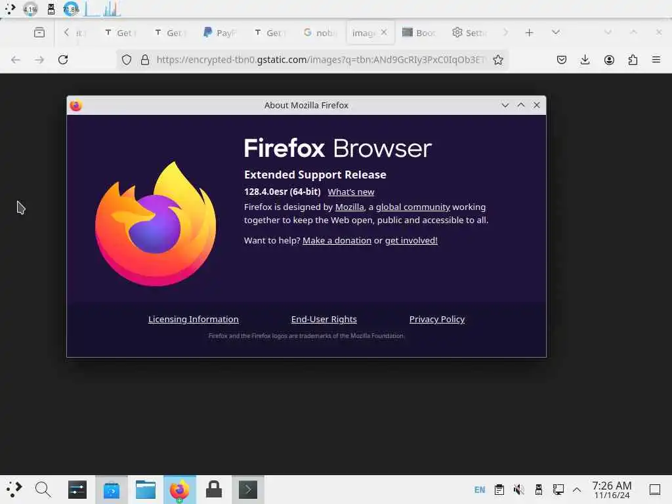
Task: Open the Firefox account menu
Action: point(609,60)
